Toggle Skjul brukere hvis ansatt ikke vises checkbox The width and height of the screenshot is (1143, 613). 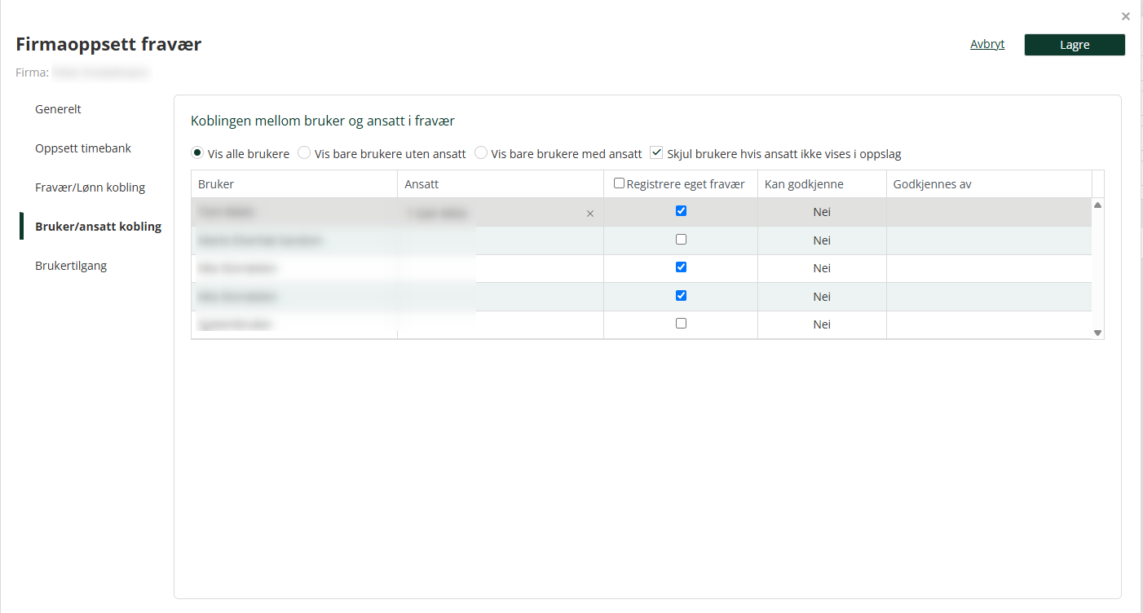656,152
